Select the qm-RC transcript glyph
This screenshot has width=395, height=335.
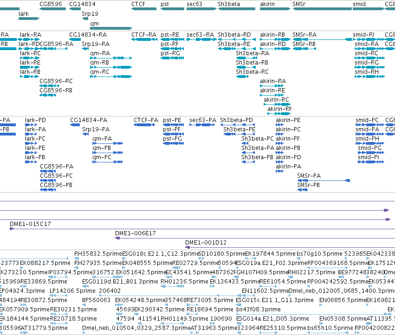point(111,77)
